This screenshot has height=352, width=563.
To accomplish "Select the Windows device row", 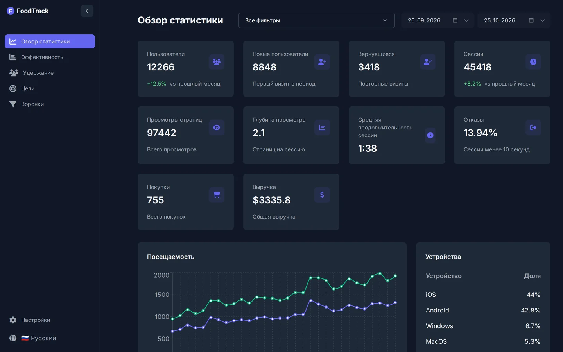I will (x=483, y=326).
